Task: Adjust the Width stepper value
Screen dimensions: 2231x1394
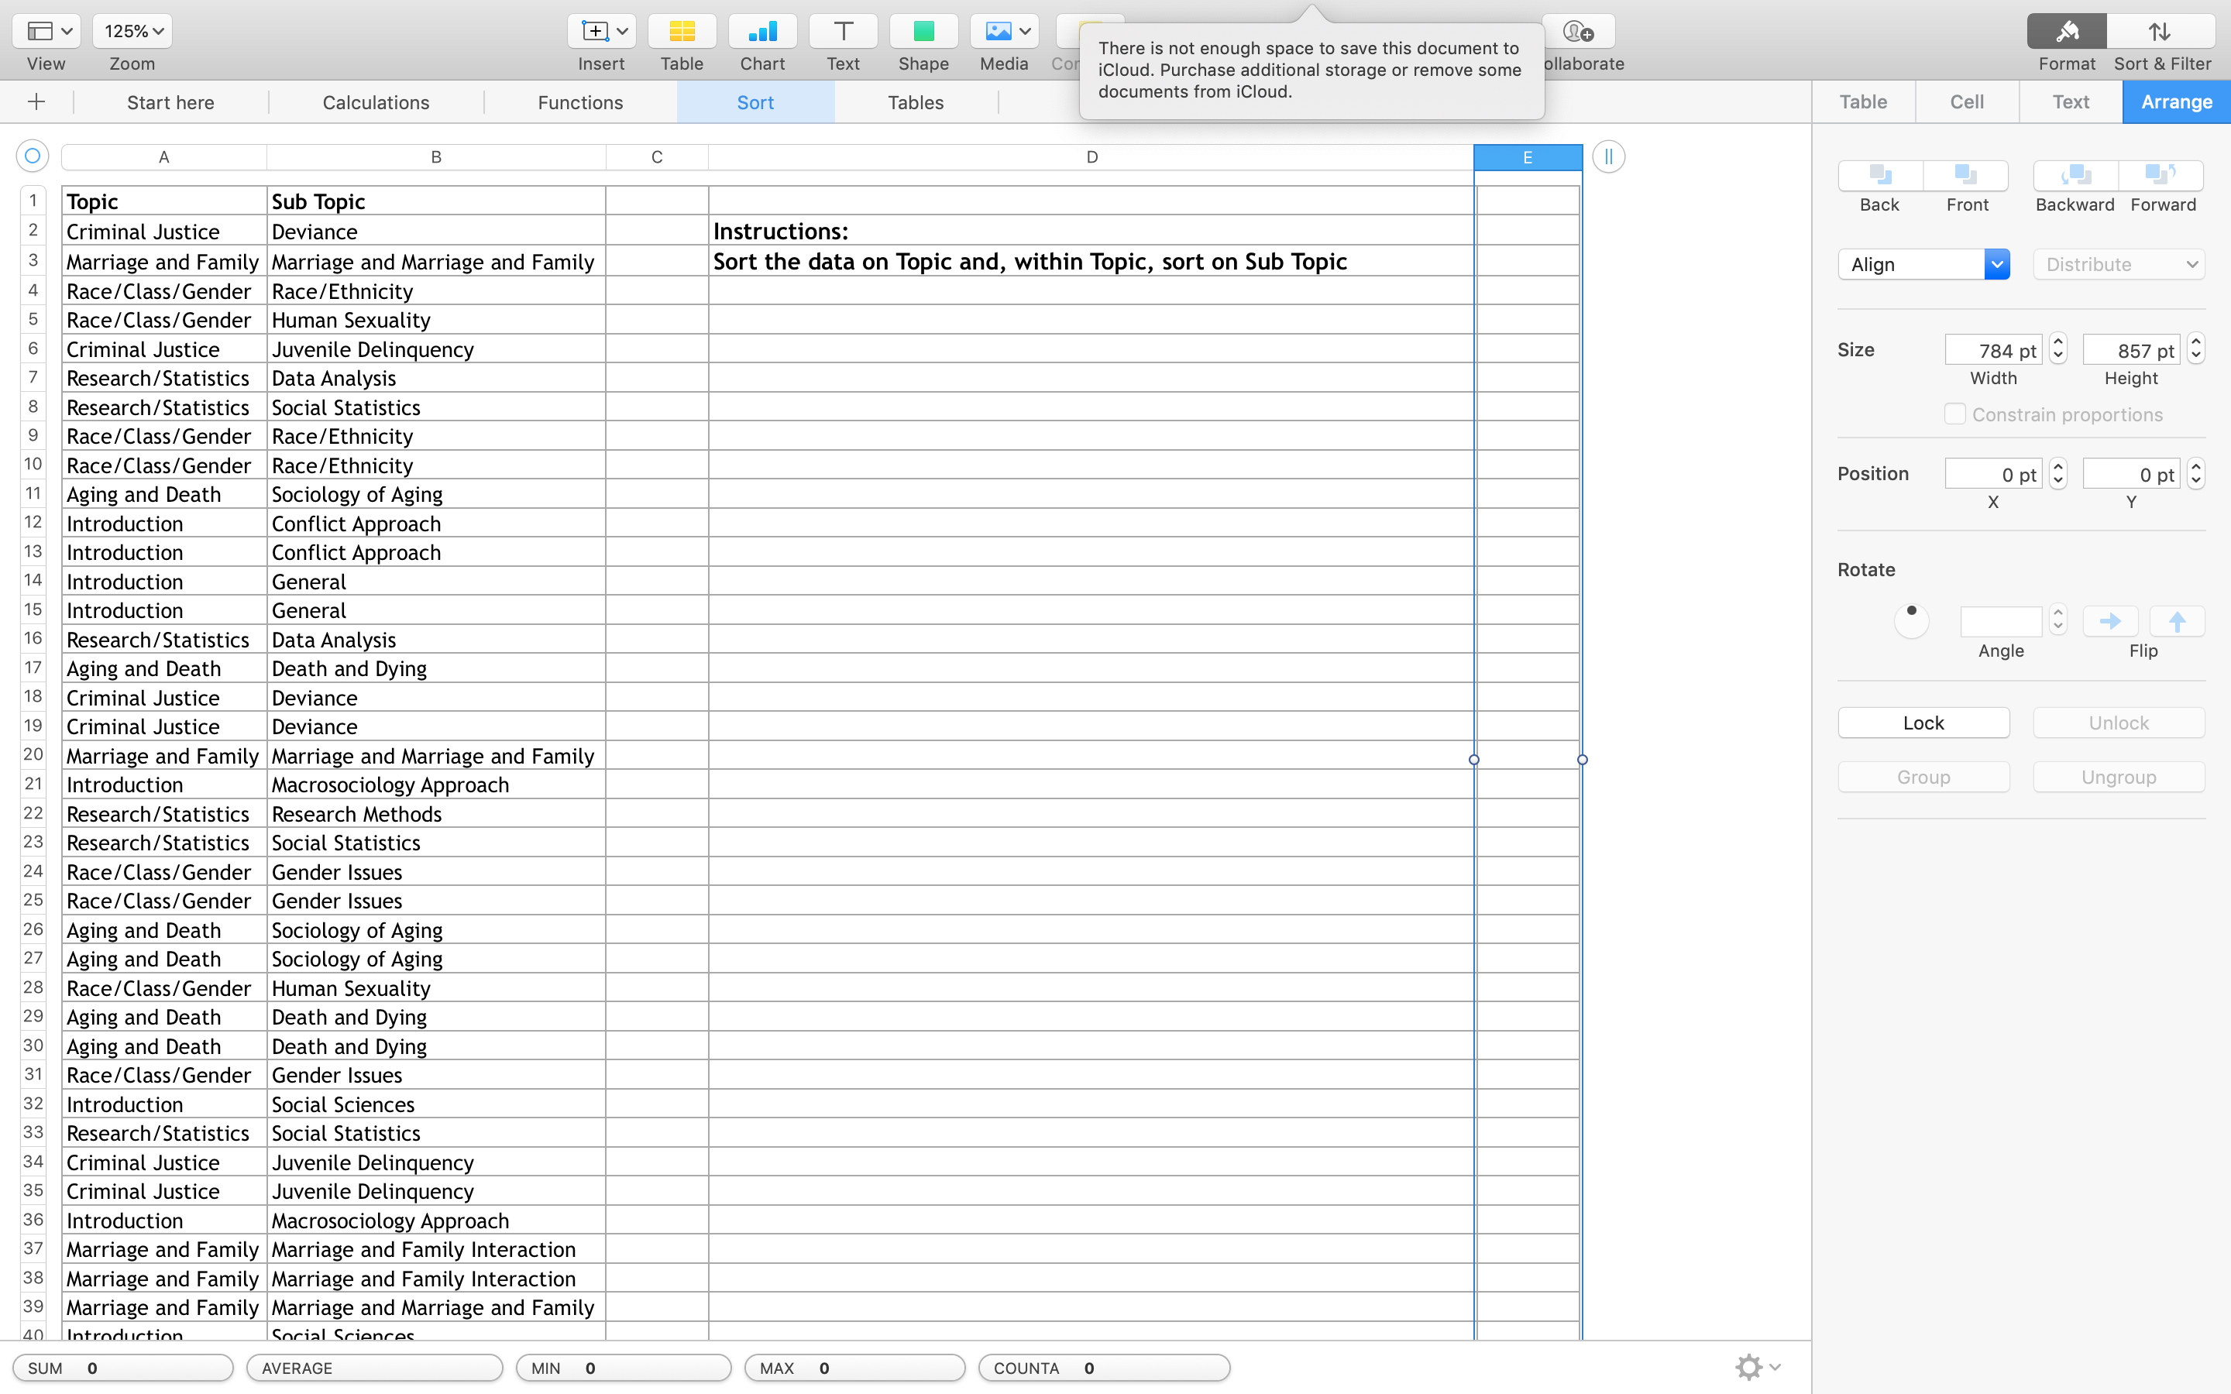Action: click(2057, 350)
